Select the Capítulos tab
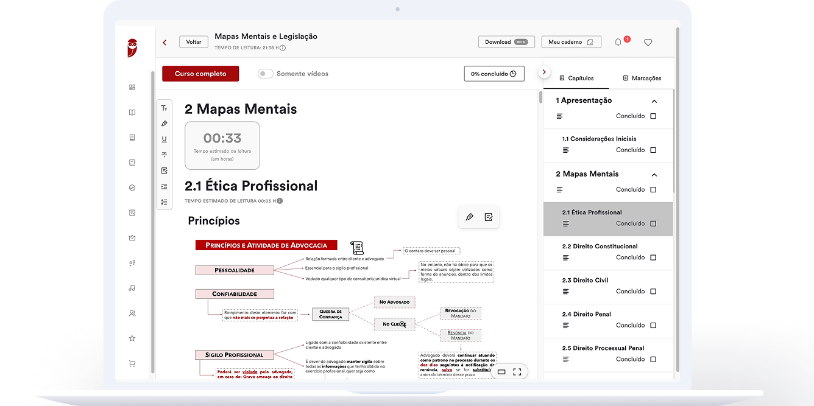Image resolution: width=814 pixels, height=406 pixels. point(576,78)
